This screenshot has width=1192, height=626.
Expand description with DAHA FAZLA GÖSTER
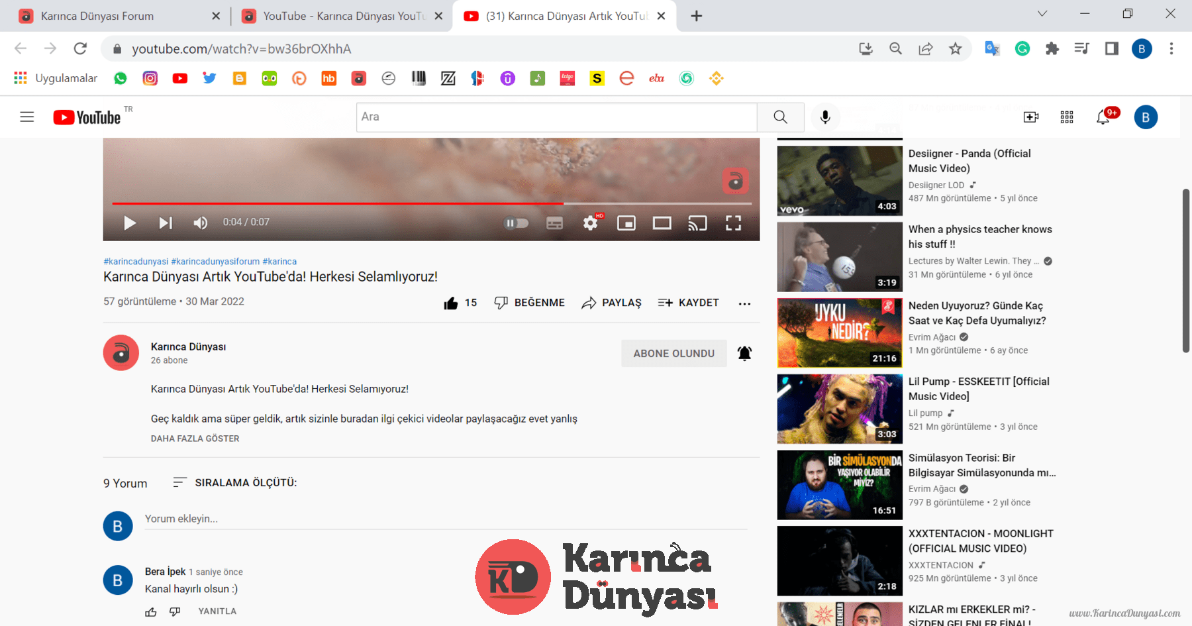point(195,439)
